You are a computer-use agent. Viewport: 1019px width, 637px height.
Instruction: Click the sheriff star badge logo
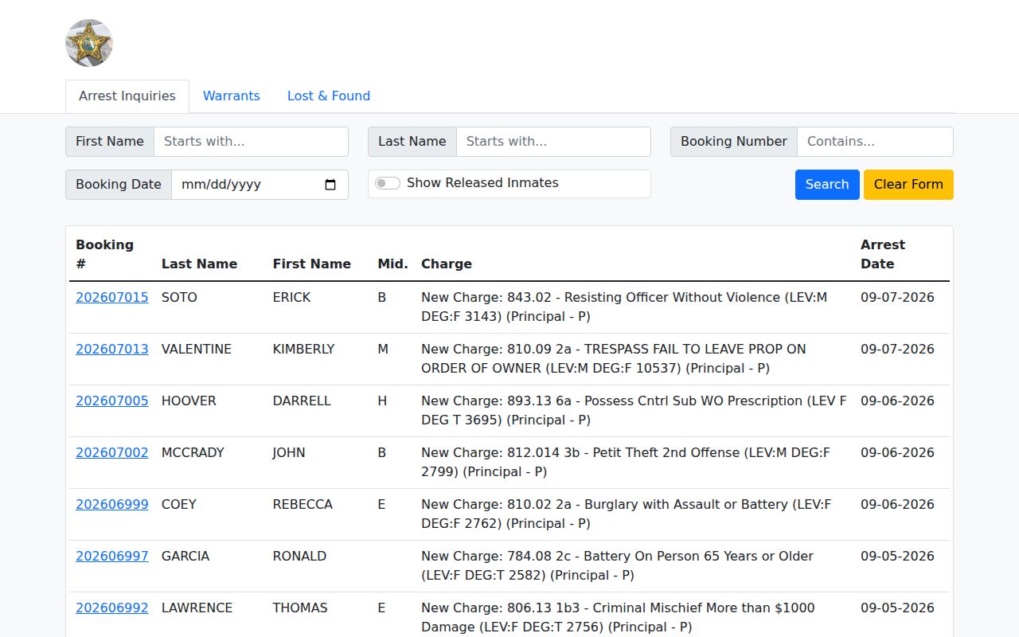pyautogui.click(x=89, y=43)
